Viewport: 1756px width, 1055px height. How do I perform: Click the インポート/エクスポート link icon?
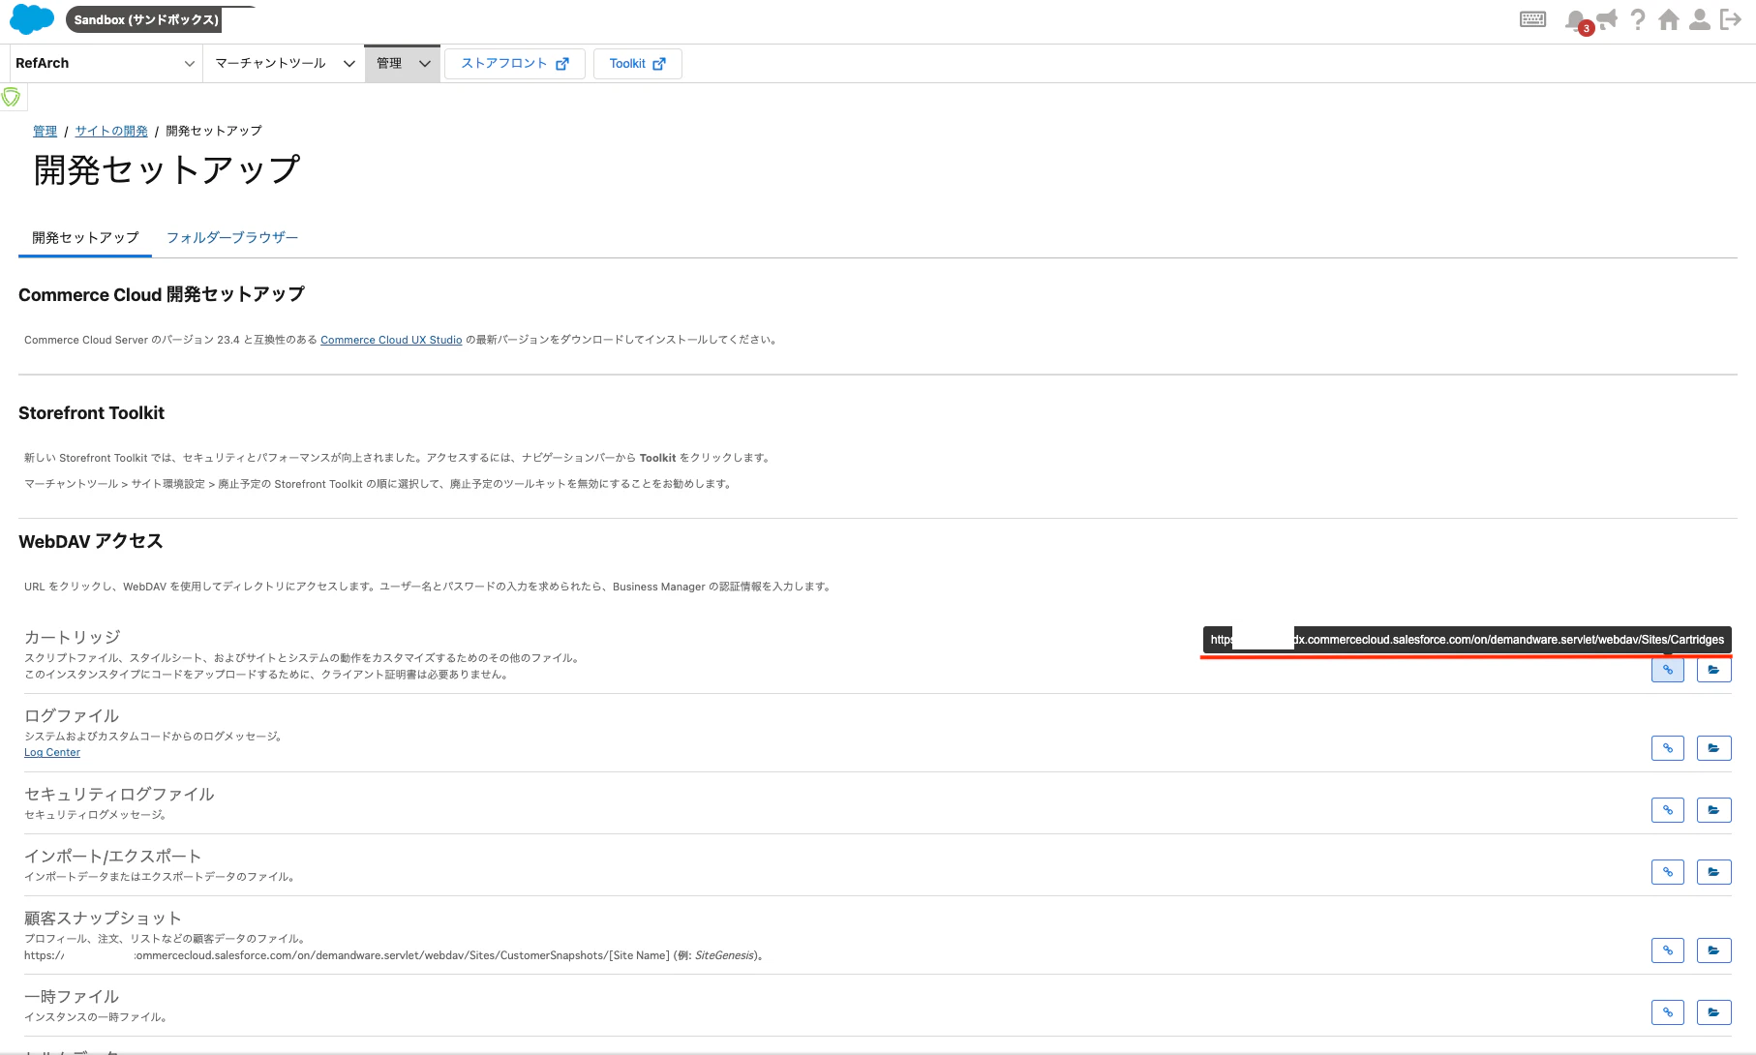(1668, 872)
